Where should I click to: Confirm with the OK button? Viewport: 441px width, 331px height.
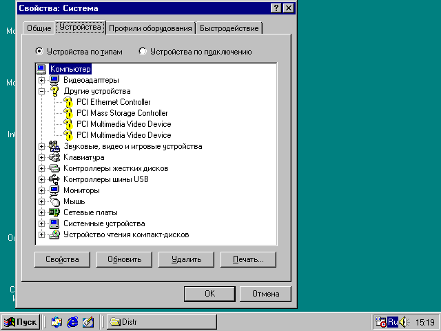209,294
